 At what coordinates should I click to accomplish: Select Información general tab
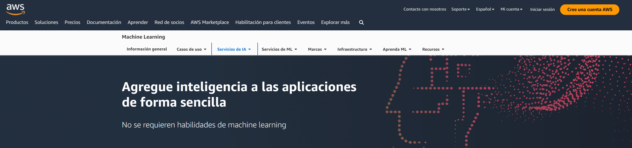tap(147, 49)
